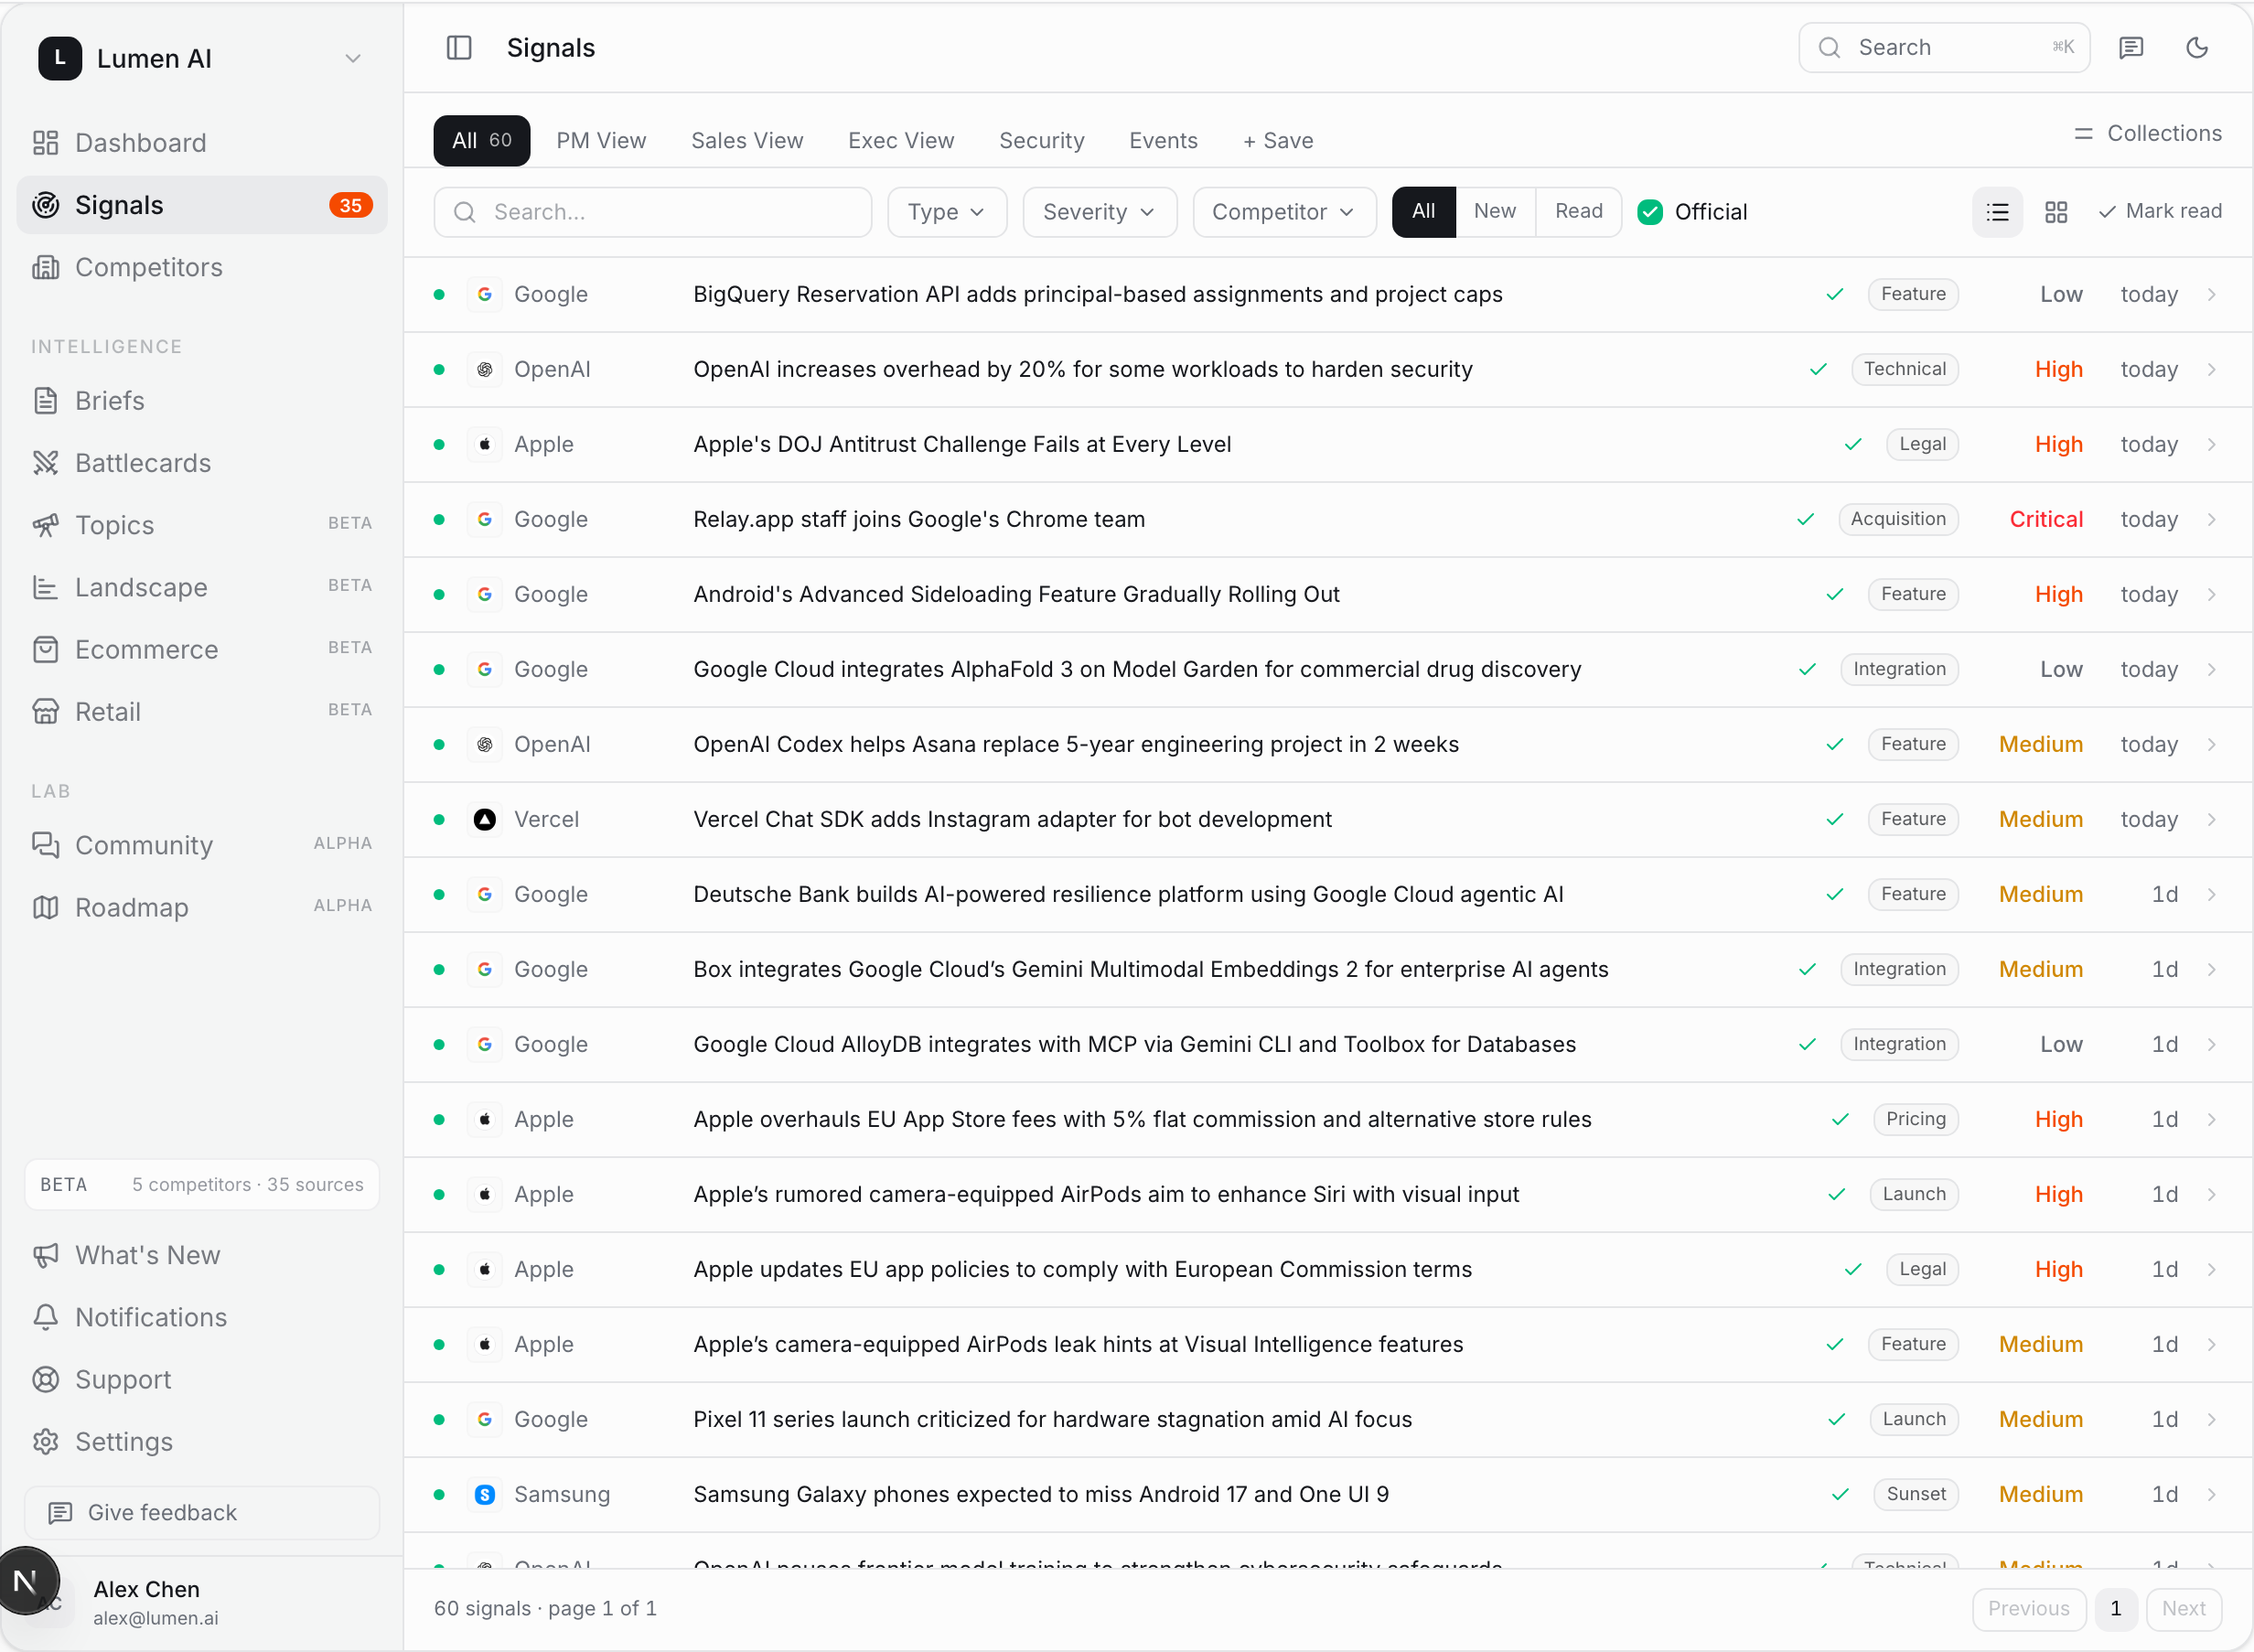Switch to PM View tab
Image resolution: width=2254 pixels, height=1652 pixels.
[601, 141]
